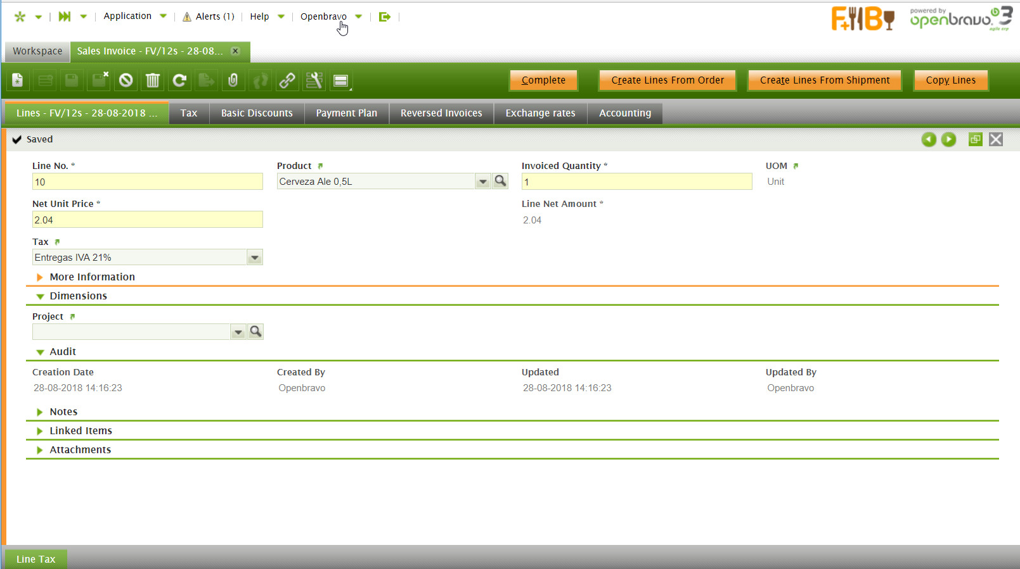The width and height of the screenshot is (1020, 569).
Task: Click the wrench personalization icon
Action: [x=314, y=80]
